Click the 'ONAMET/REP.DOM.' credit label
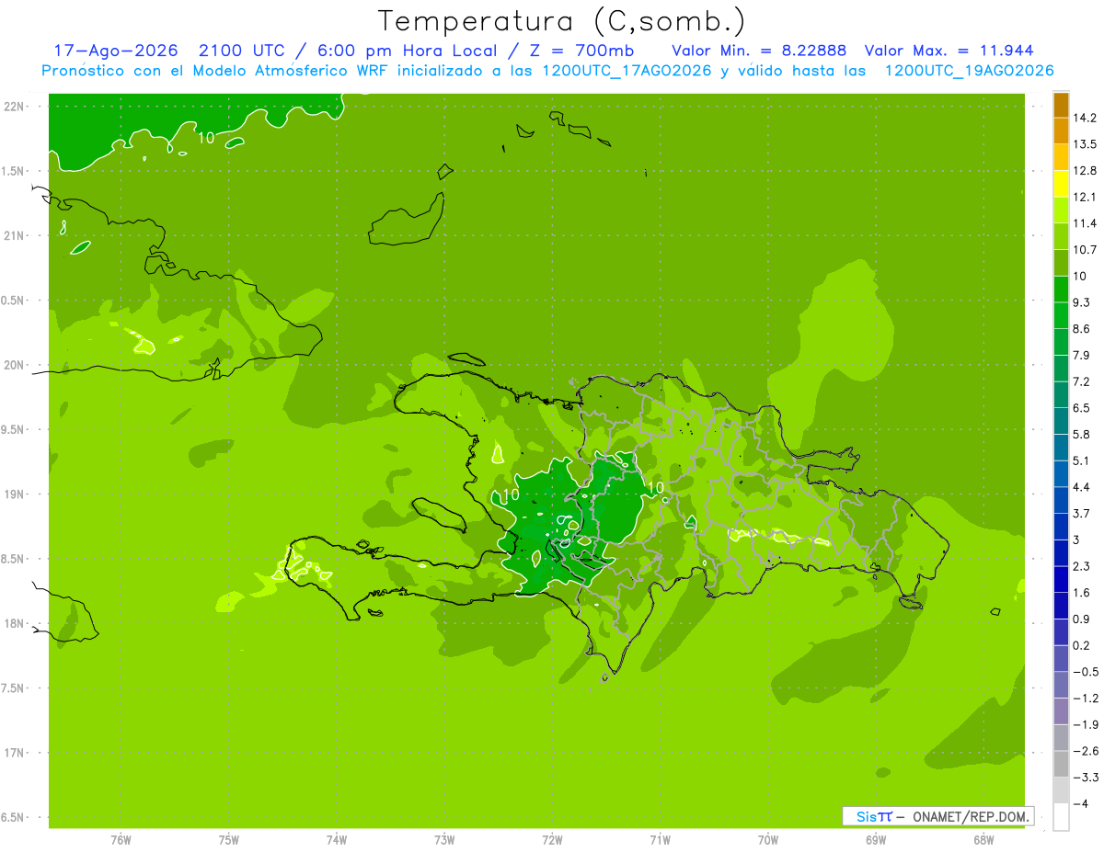The image size is (1104, 852). (x=970, y=816)
